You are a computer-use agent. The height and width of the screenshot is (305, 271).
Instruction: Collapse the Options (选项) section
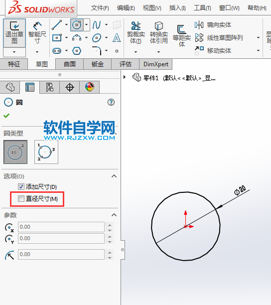(114, 176)
